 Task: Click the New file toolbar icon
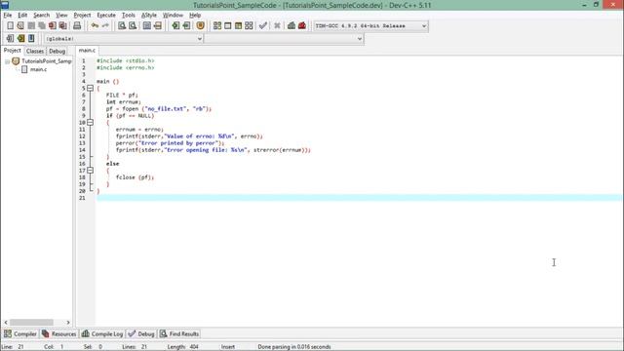point(11,26)
